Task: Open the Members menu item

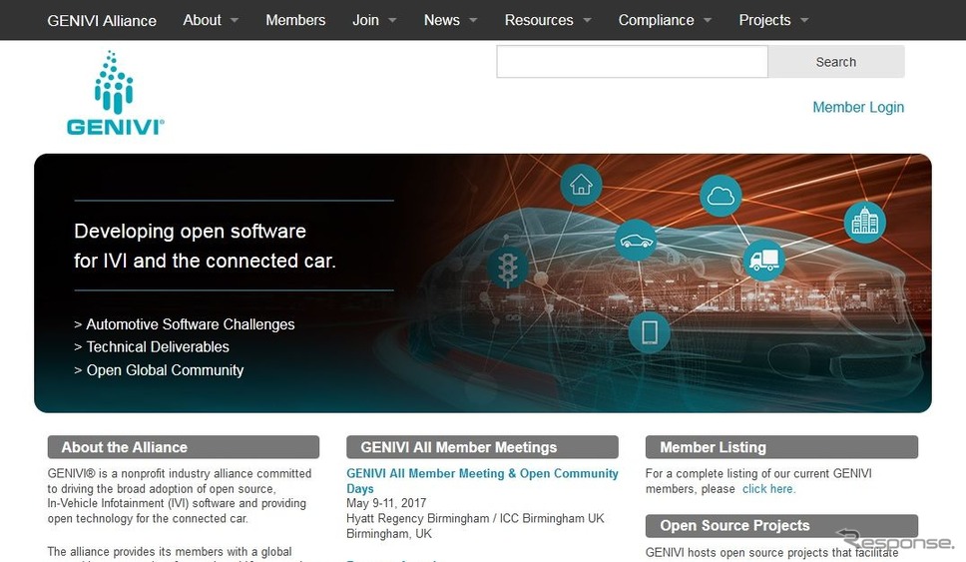Action: click(x=295, y=20)
